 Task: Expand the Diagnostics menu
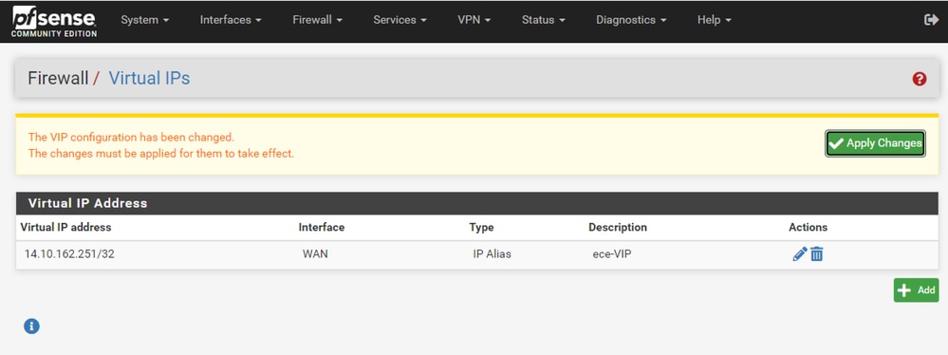pos(631,20)
